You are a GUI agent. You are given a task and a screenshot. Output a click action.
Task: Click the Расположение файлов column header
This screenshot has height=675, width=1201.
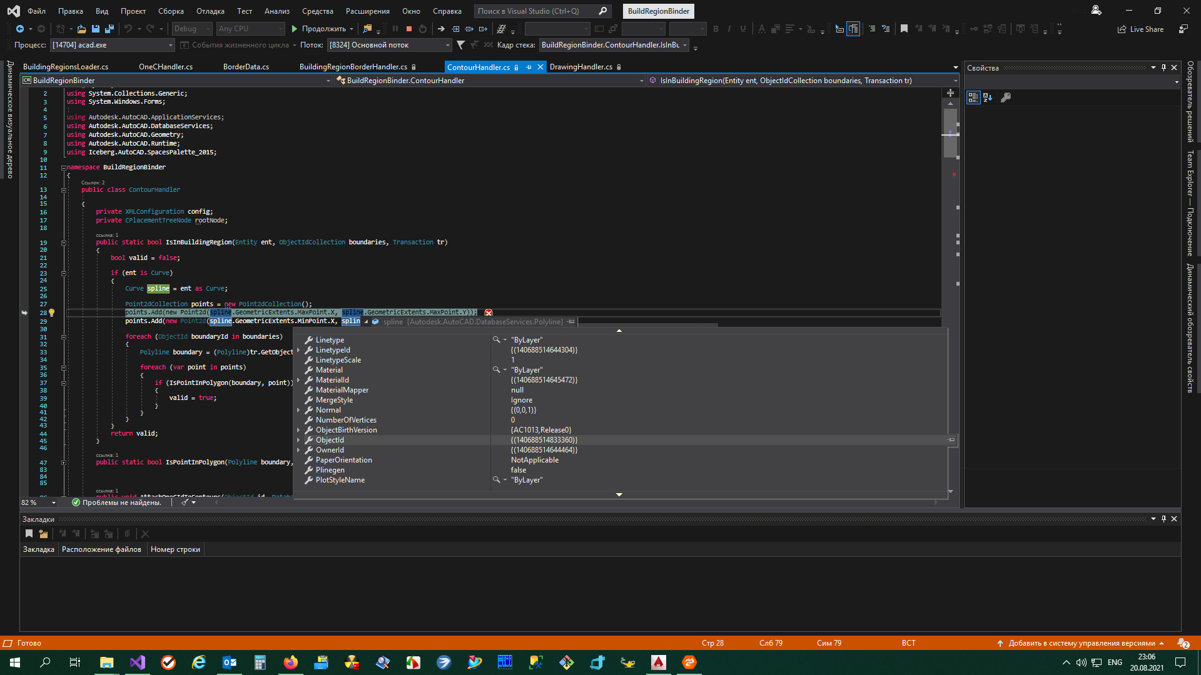101,549
